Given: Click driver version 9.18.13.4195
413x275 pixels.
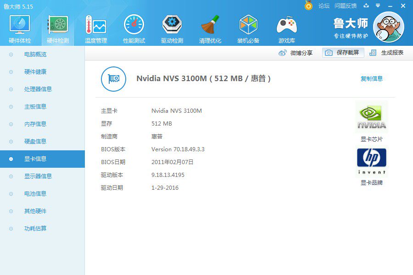Looking at the screenshot, I should click(168, 175).
